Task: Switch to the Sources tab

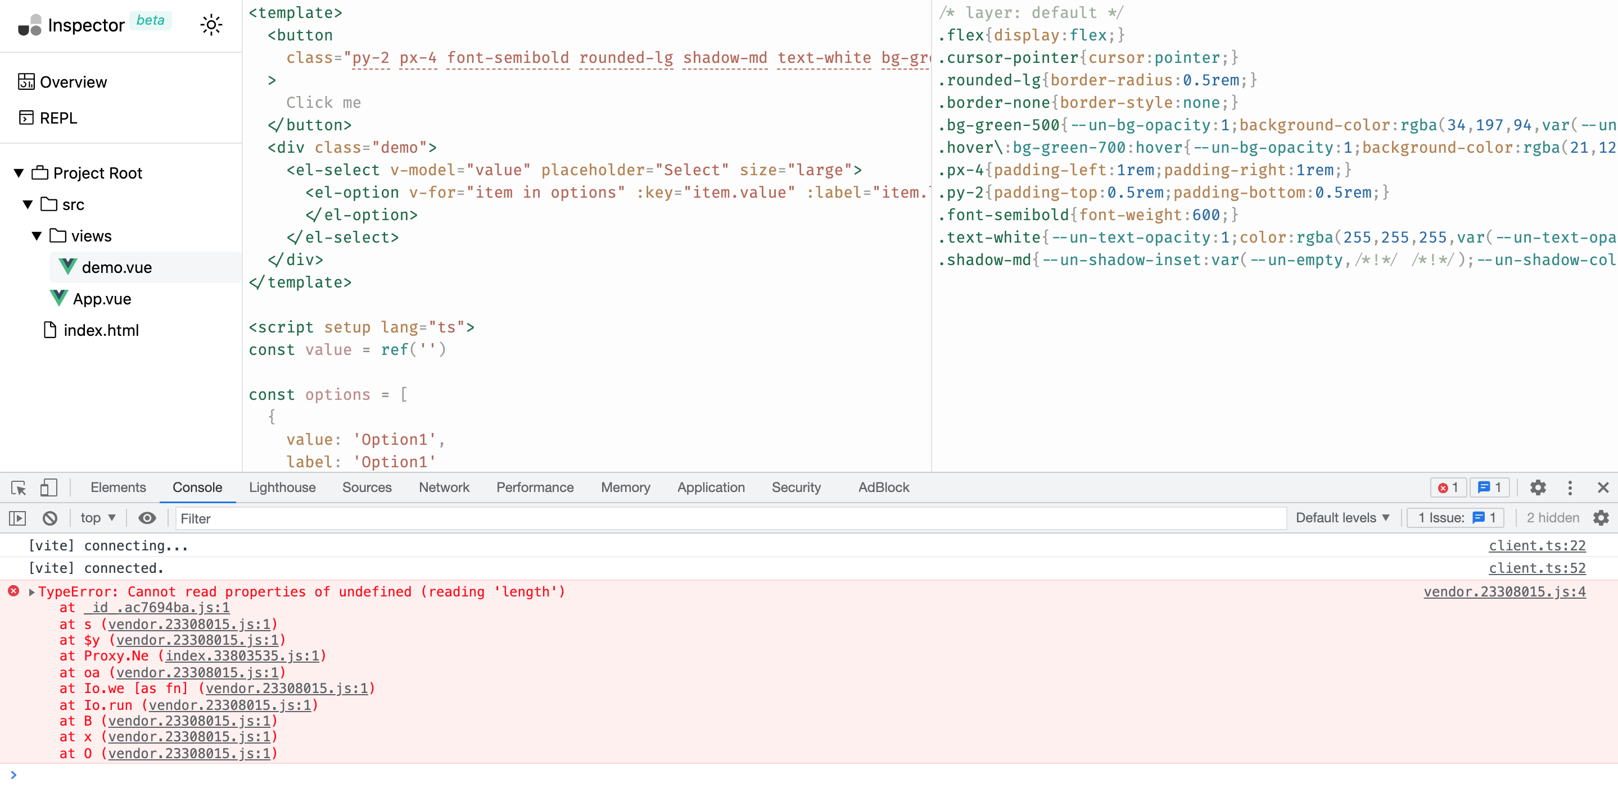Action: 368,487
